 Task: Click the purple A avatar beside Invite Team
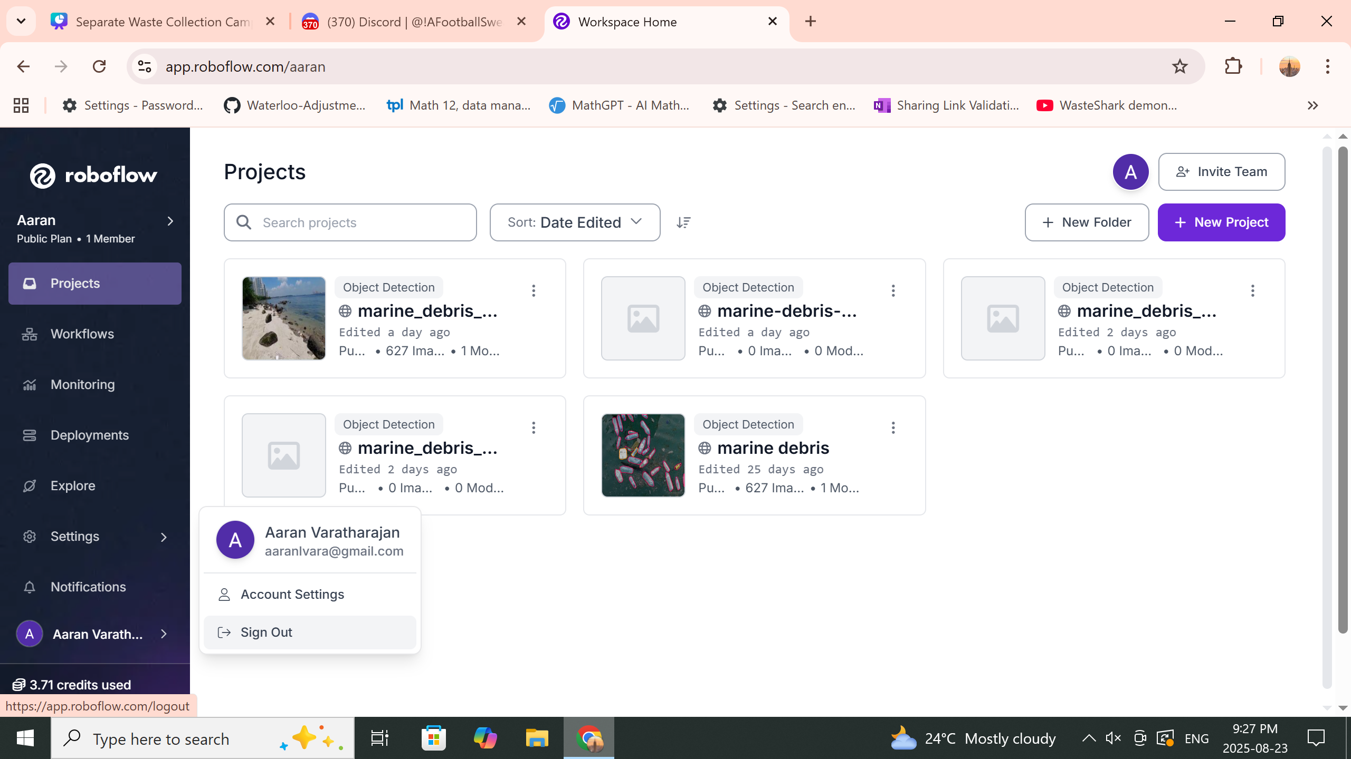click(1130, 172)
